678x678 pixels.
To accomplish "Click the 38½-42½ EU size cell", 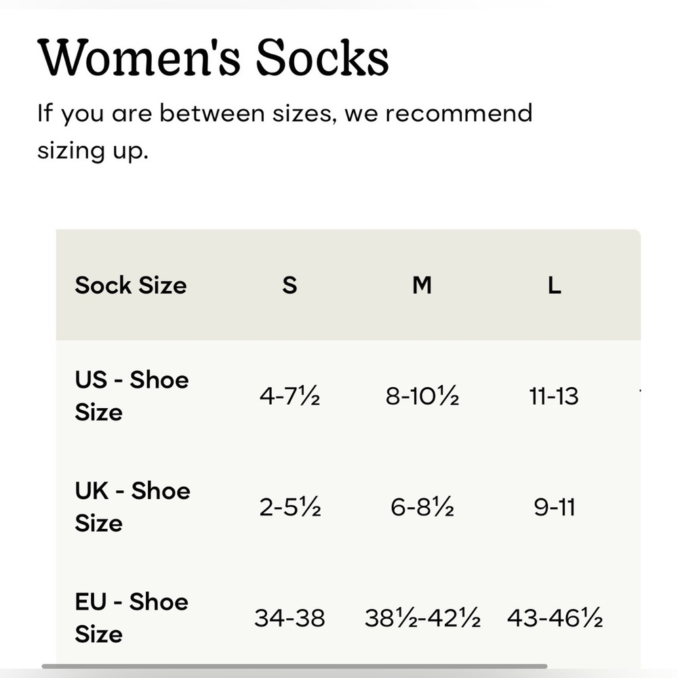I will click(422, 618).
